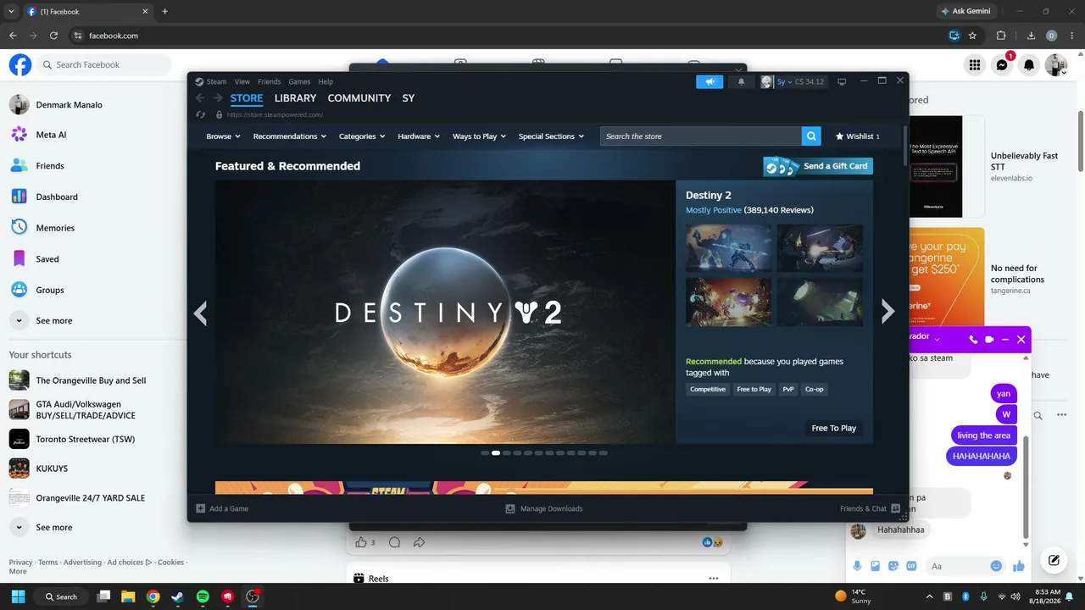Compose a new message with pencil icon
The height and width of the screenshot is (610, 1085).
pyautogui.click(x=1054, y=560)
